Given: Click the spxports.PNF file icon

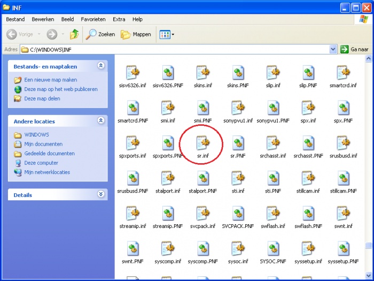Looking at the screenshot, I should tap(168, 143).
